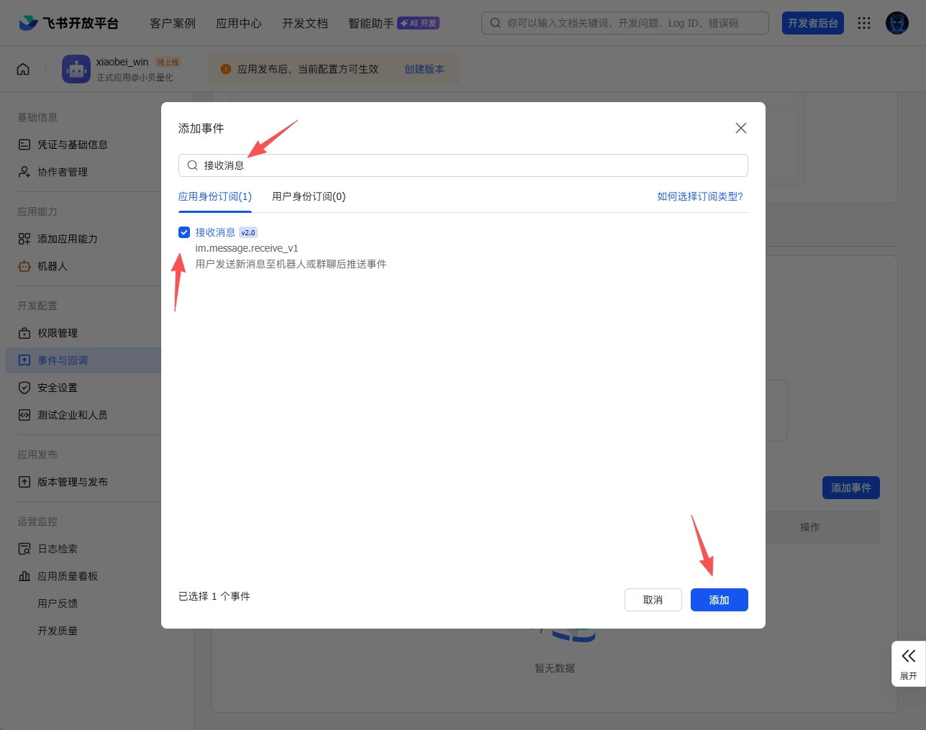Open the 机器人 robot capability page

click(55, 266)
